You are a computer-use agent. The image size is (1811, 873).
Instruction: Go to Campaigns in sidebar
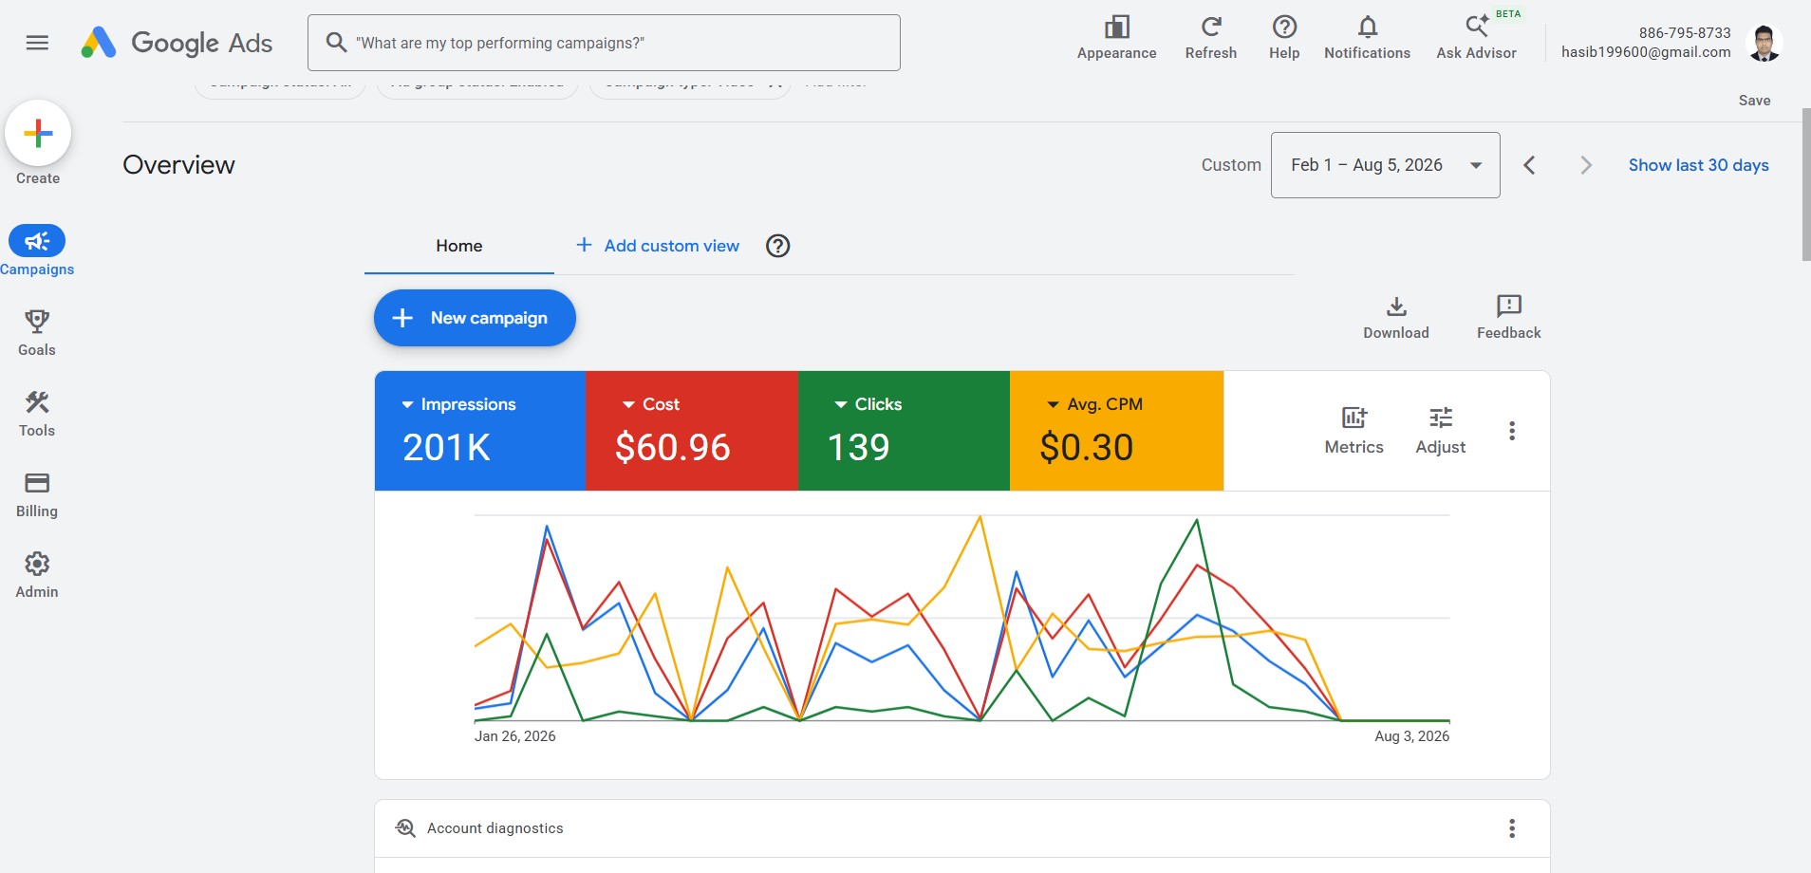pos(37,251)
